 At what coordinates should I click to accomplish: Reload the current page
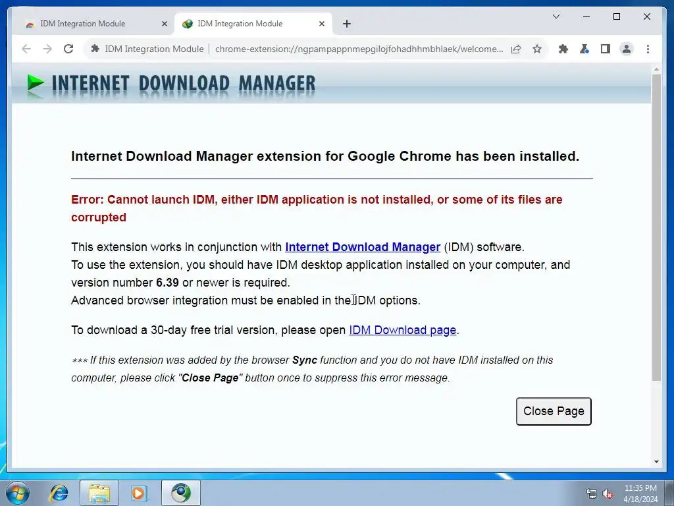coord(68,49)
